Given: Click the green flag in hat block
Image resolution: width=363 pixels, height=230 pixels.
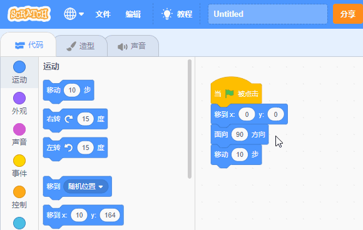Looking at the screenshot, I should coord(230,93).
